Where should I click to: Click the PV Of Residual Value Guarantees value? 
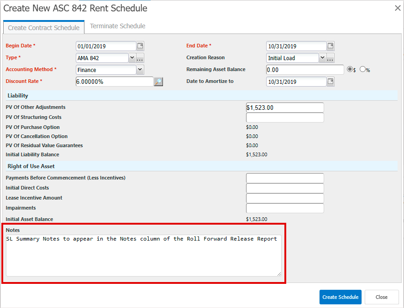coord(252,145)
